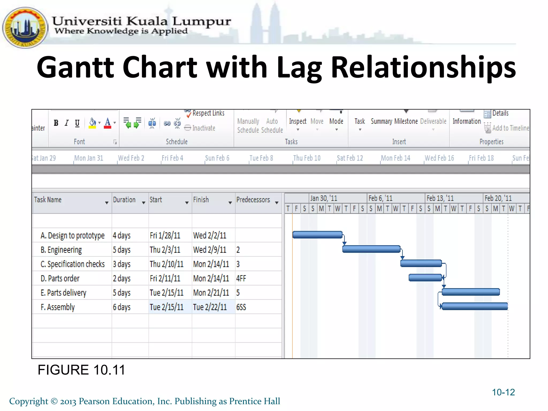This screenshot has width=548, height=411.
Task: Select task 'B. Engineering'
Action: coord(61,250)
